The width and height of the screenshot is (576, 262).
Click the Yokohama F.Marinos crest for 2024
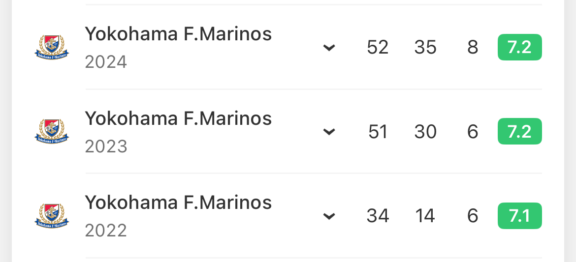pyautogui.click(x=52, y=48)
